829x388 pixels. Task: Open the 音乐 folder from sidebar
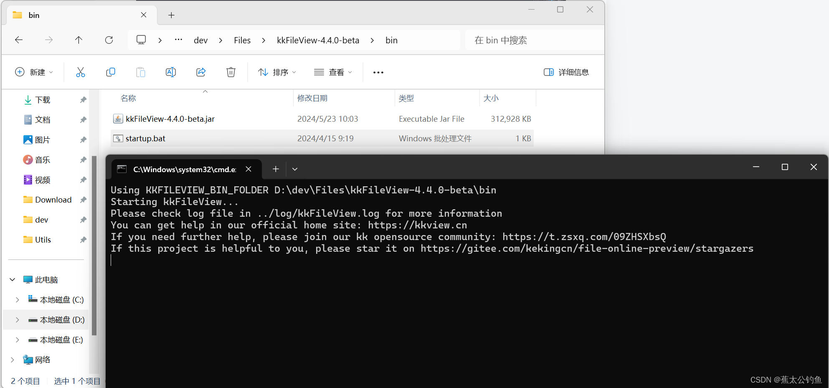(43, 160)
